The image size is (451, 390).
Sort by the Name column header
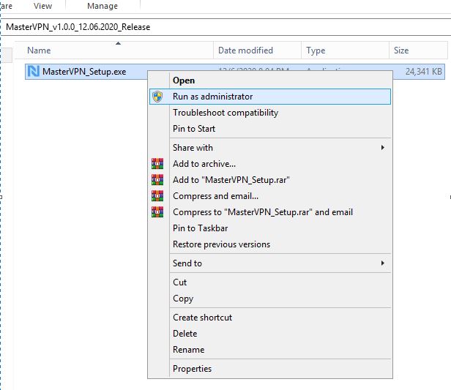tap(114, 50)
